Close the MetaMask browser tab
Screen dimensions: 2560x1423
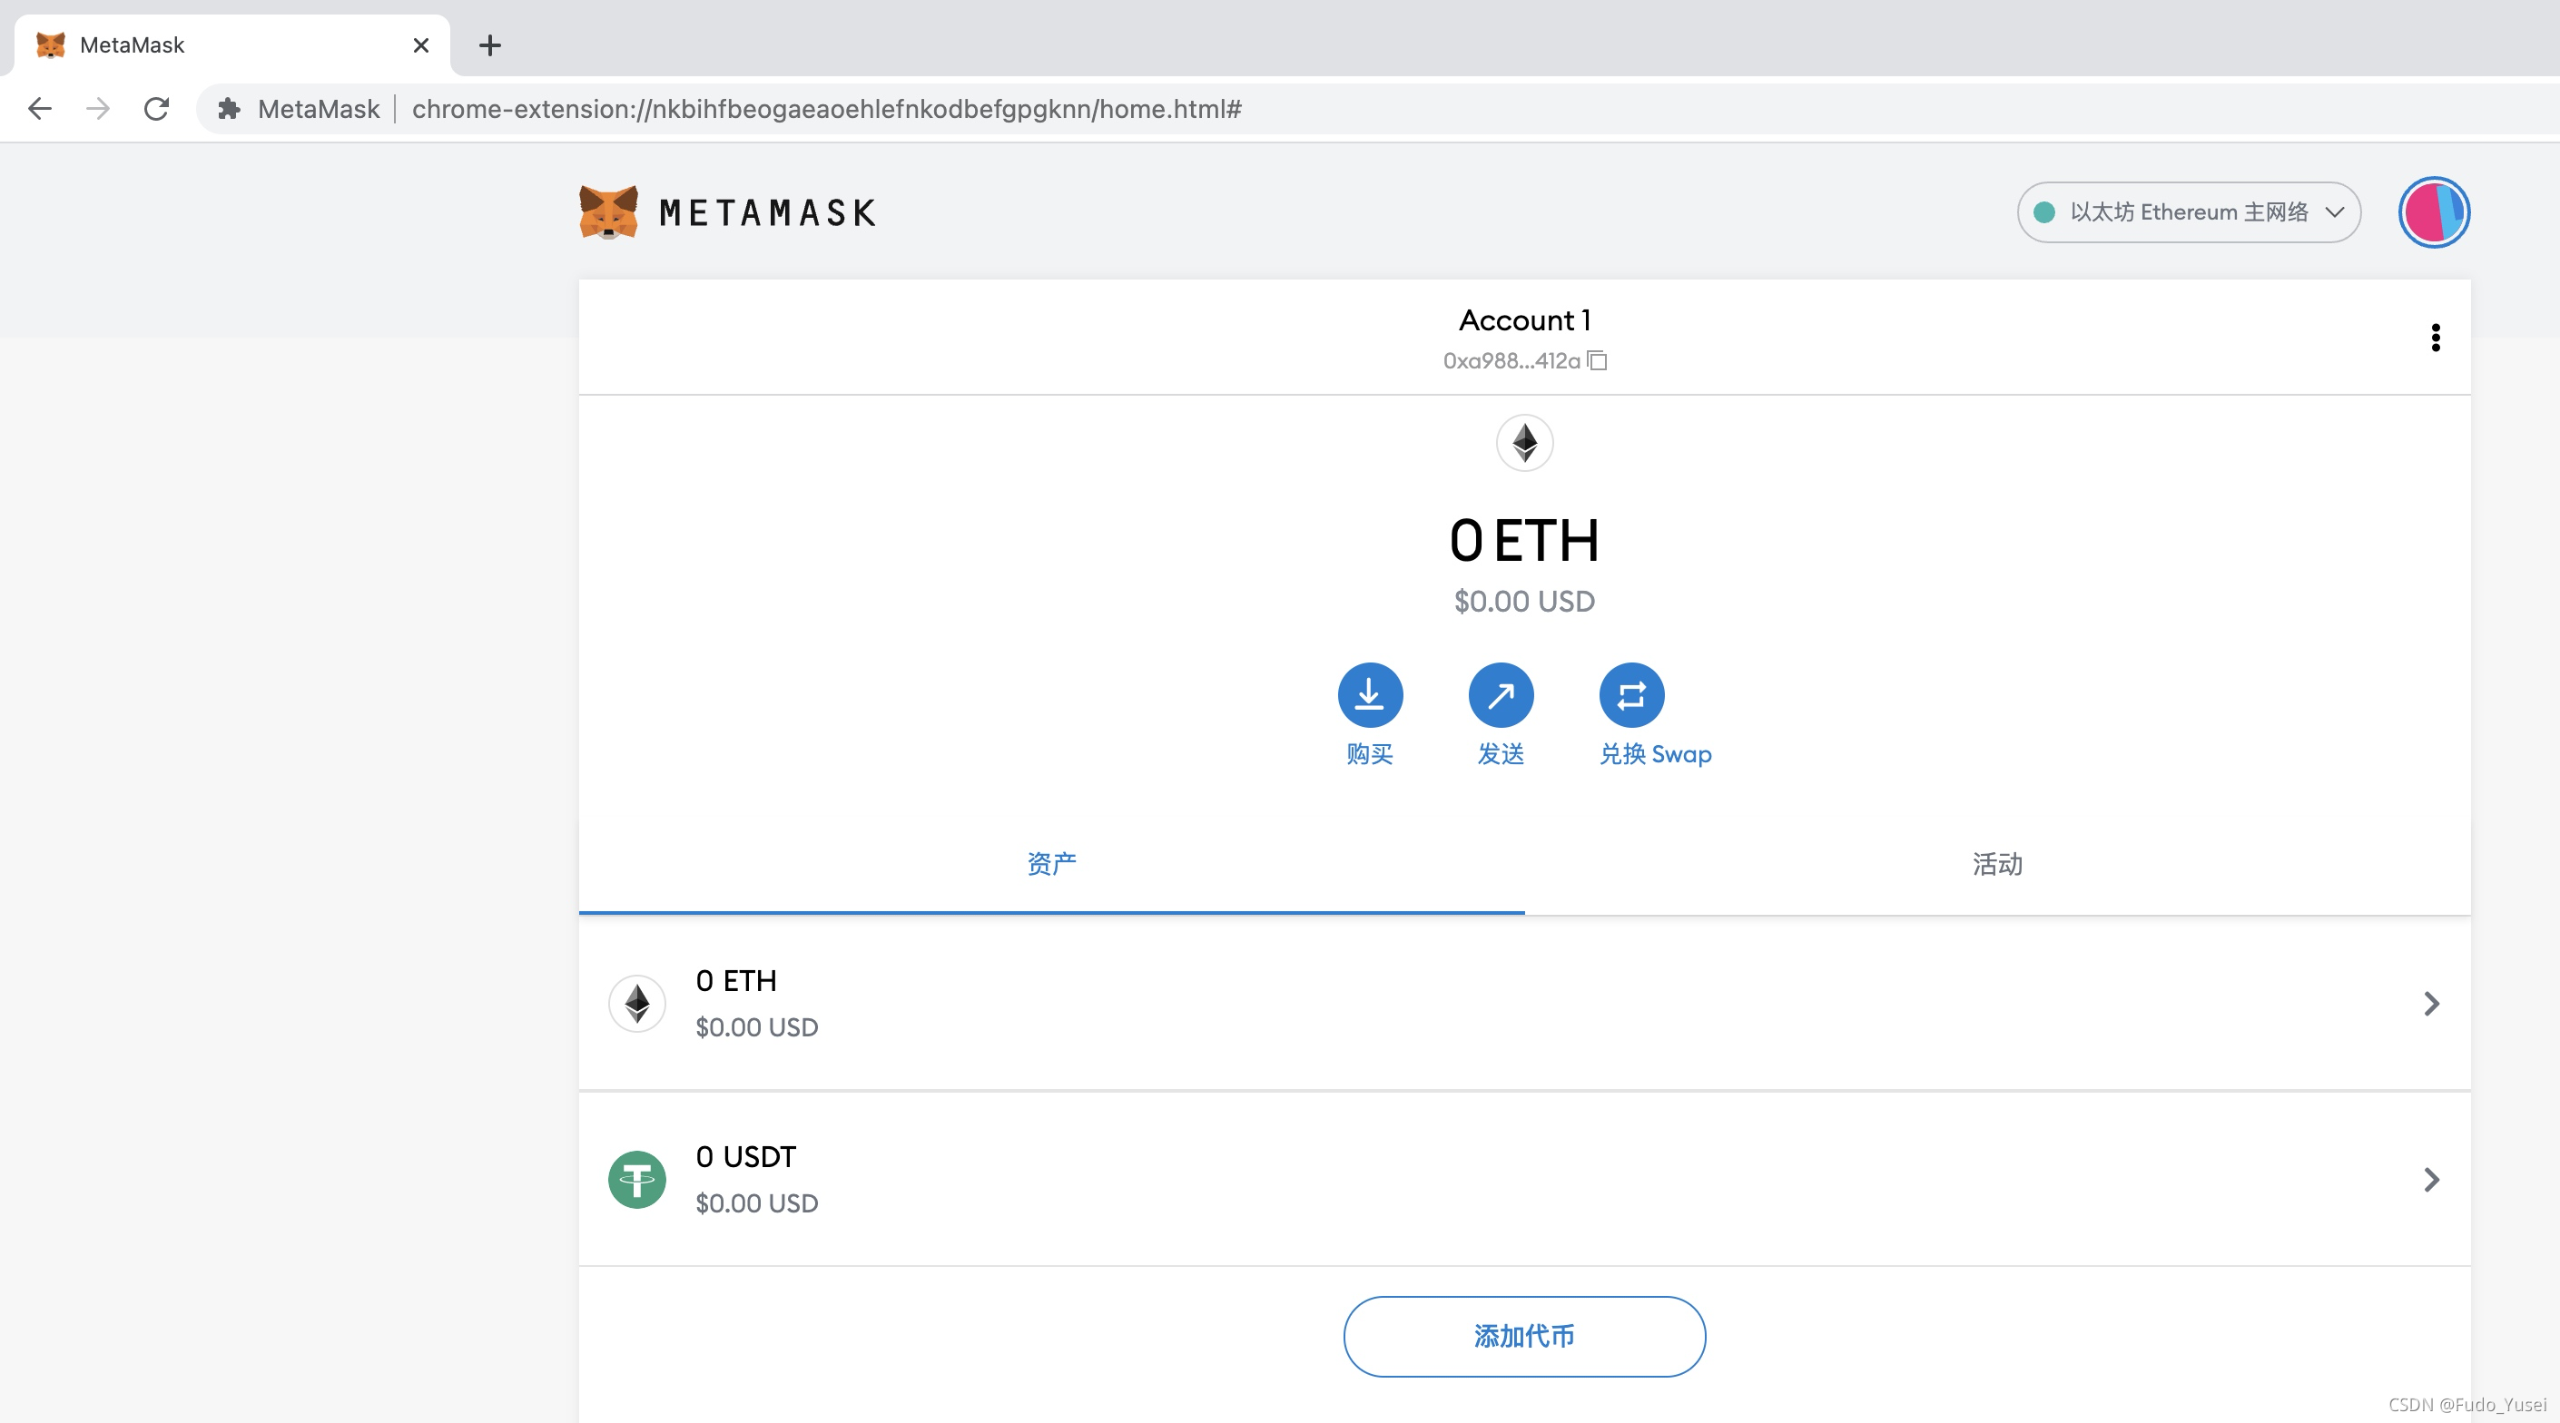tap(420, 44)
